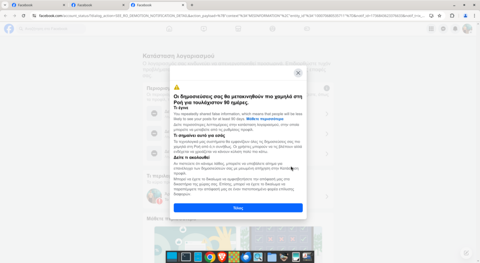Open a new tab with the plus button

192,5
